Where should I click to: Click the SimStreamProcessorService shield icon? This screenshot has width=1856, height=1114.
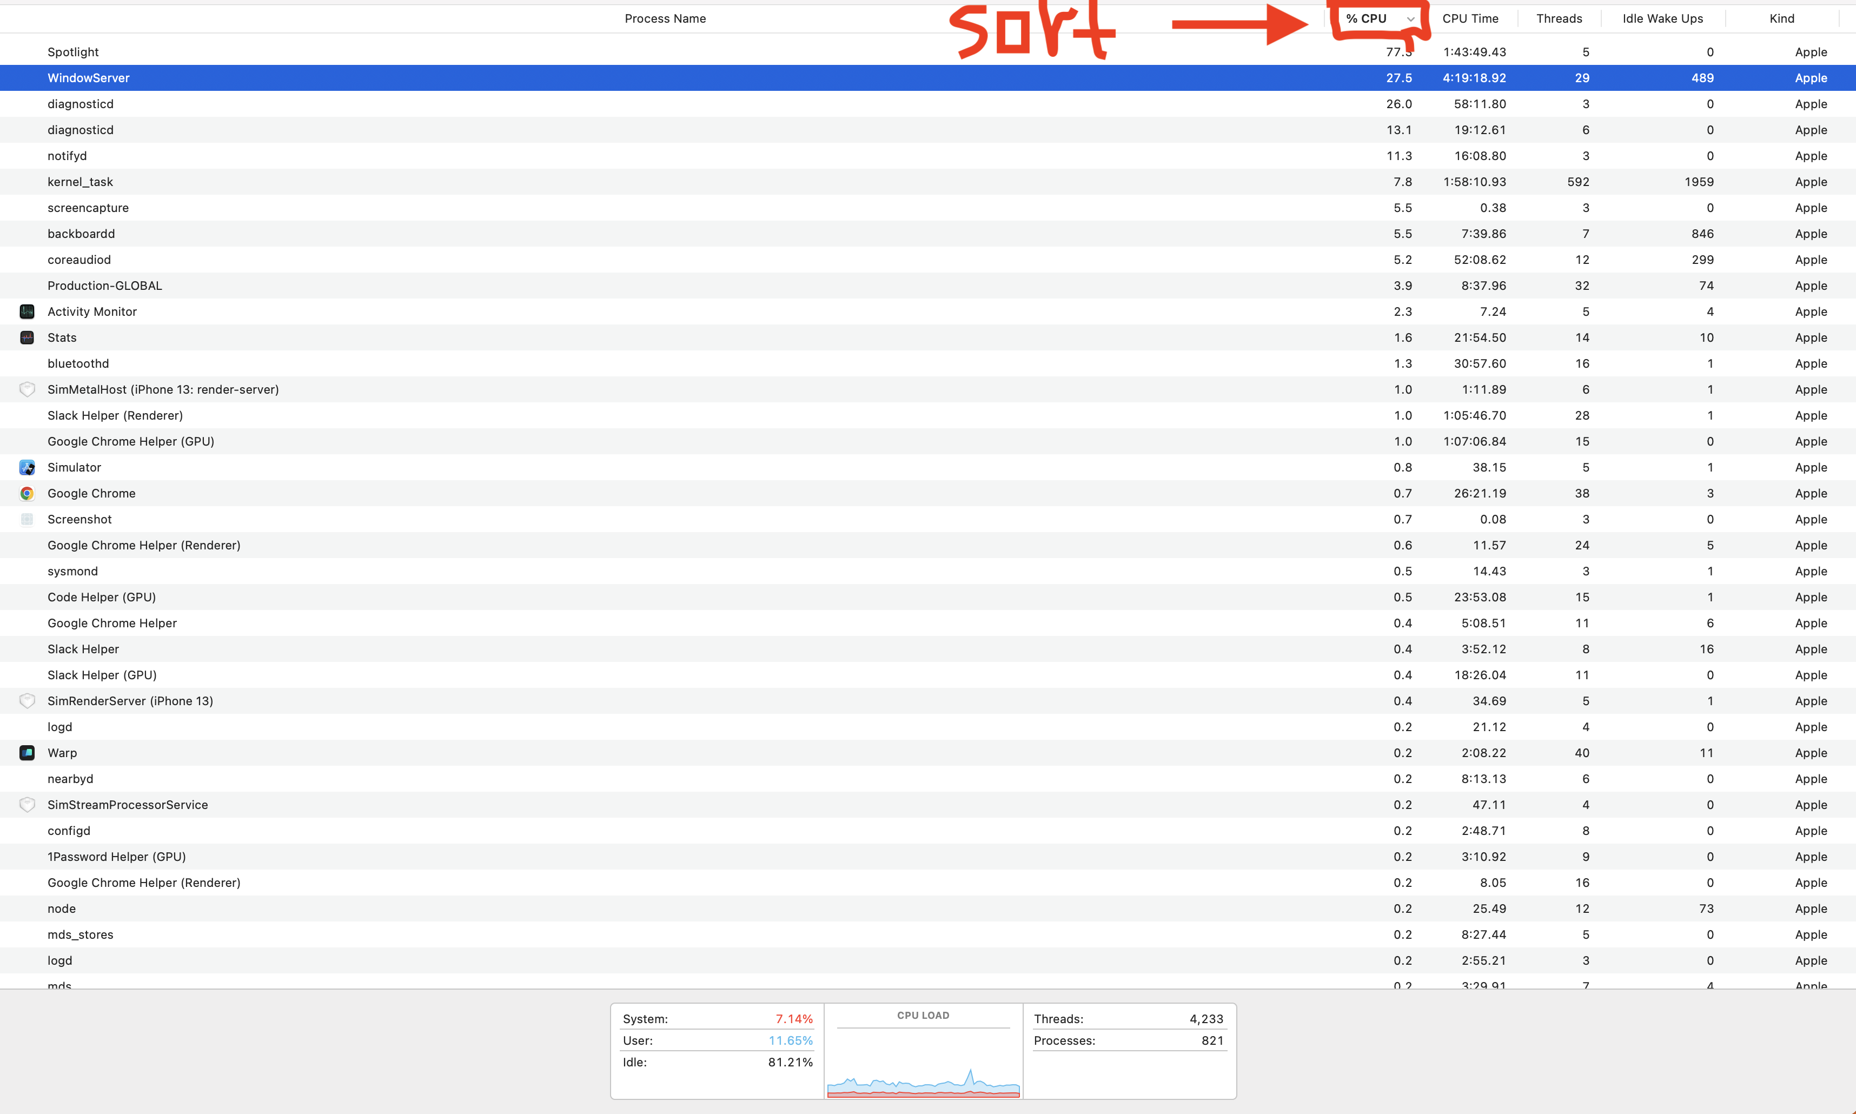tap(27, 805)
